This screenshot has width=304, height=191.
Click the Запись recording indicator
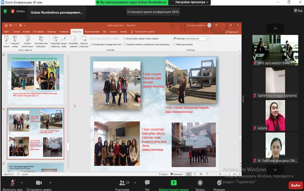[18, 11]
